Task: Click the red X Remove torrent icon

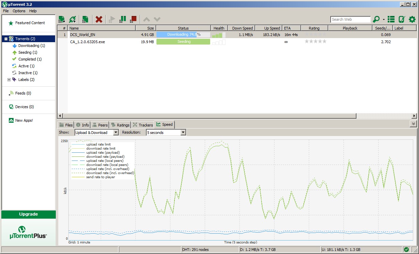Action: coord(99,19)
